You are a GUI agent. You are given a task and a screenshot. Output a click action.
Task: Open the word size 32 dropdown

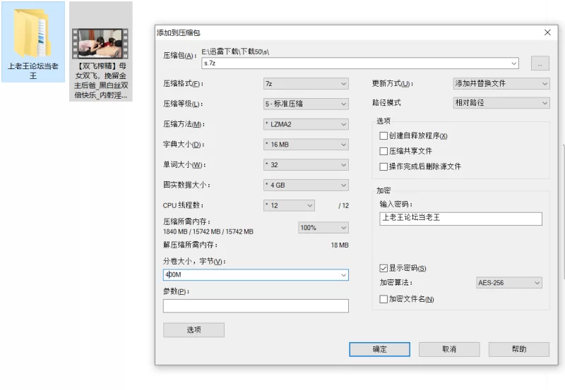tap(306, 165)
